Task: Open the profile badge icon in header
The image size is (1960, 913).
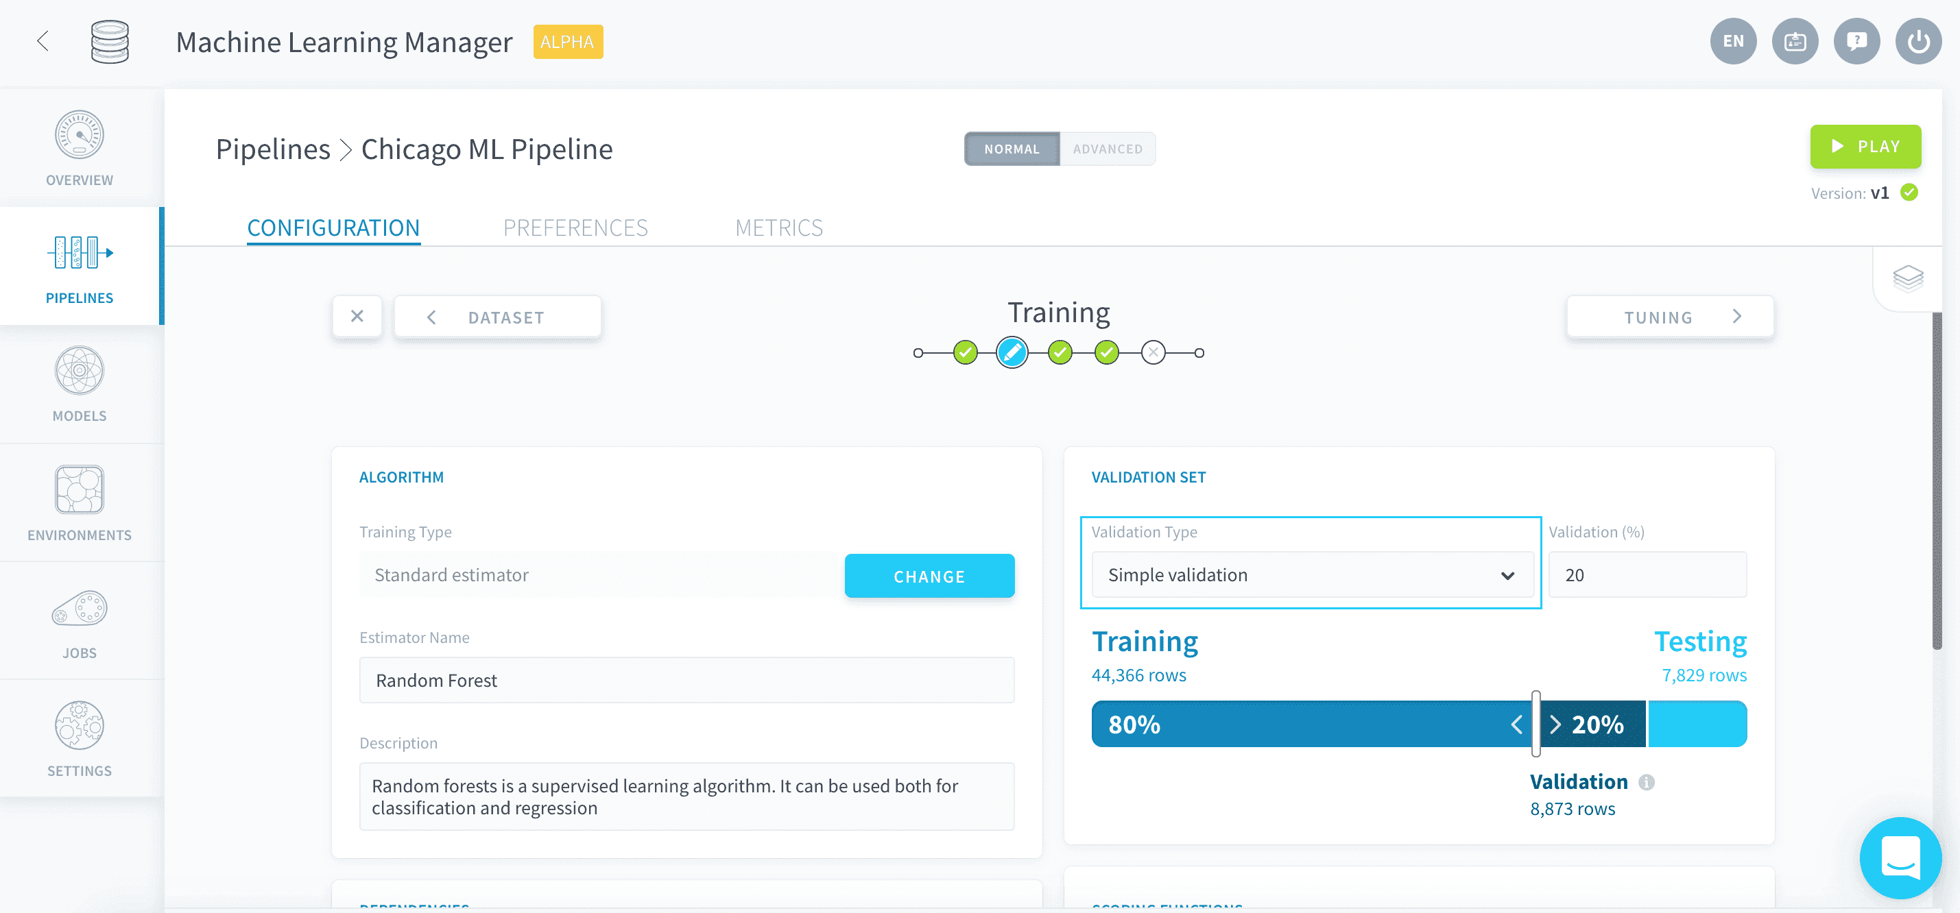Action: click(1794, 41)
